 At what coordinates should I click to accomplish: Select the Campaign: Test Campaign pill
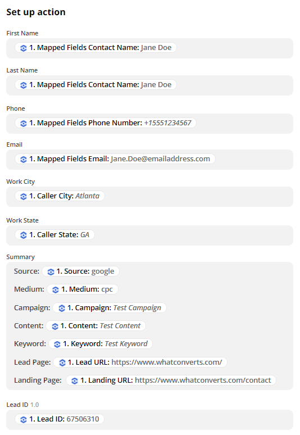coord(110,308)
